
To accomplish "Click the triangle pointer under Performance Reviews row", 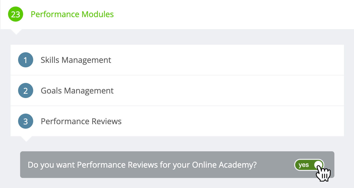I will [x=26, y=139].
